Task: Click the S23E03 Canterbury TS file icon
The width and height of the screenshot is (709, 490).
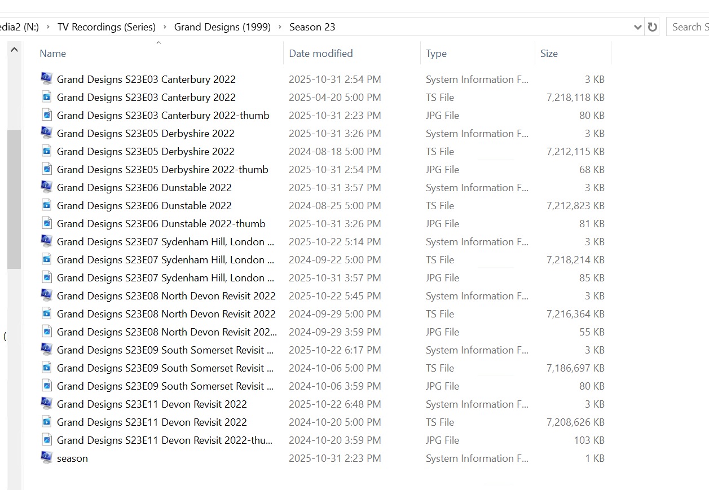Action: click(x=47, y=97)
